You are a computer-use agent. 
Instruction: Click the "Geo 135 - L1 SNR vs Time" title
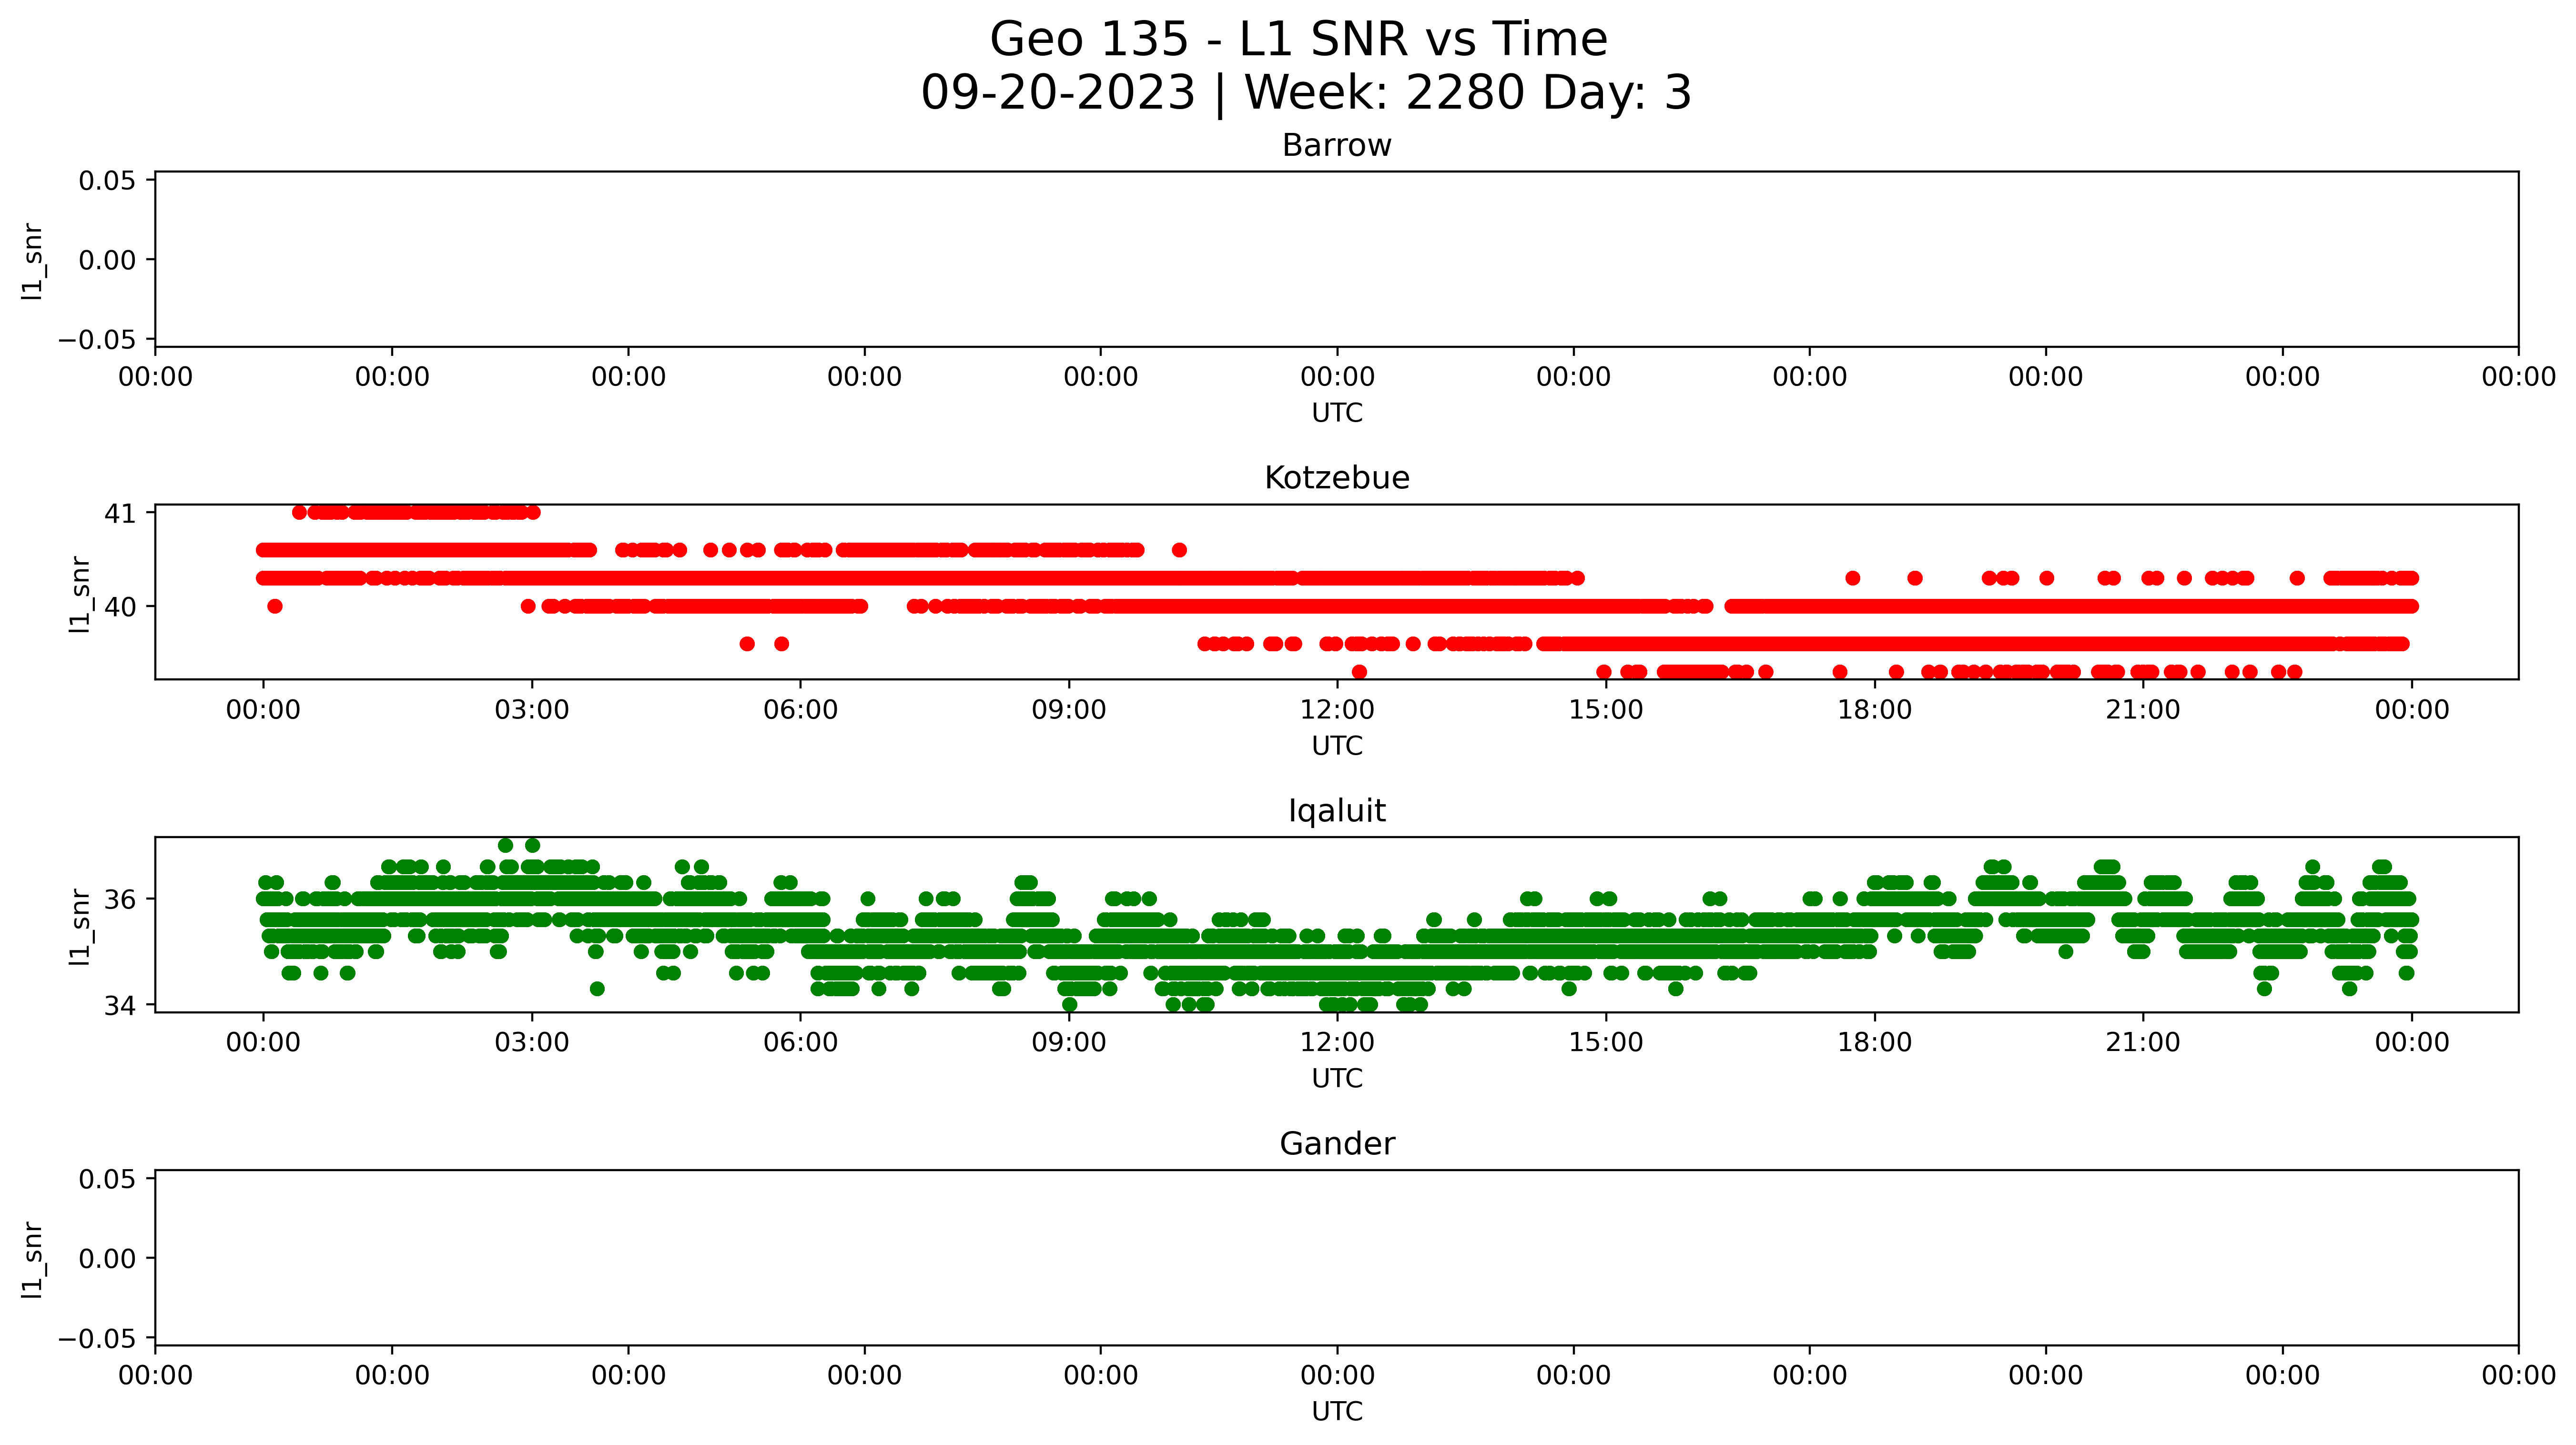(1298, 40)
